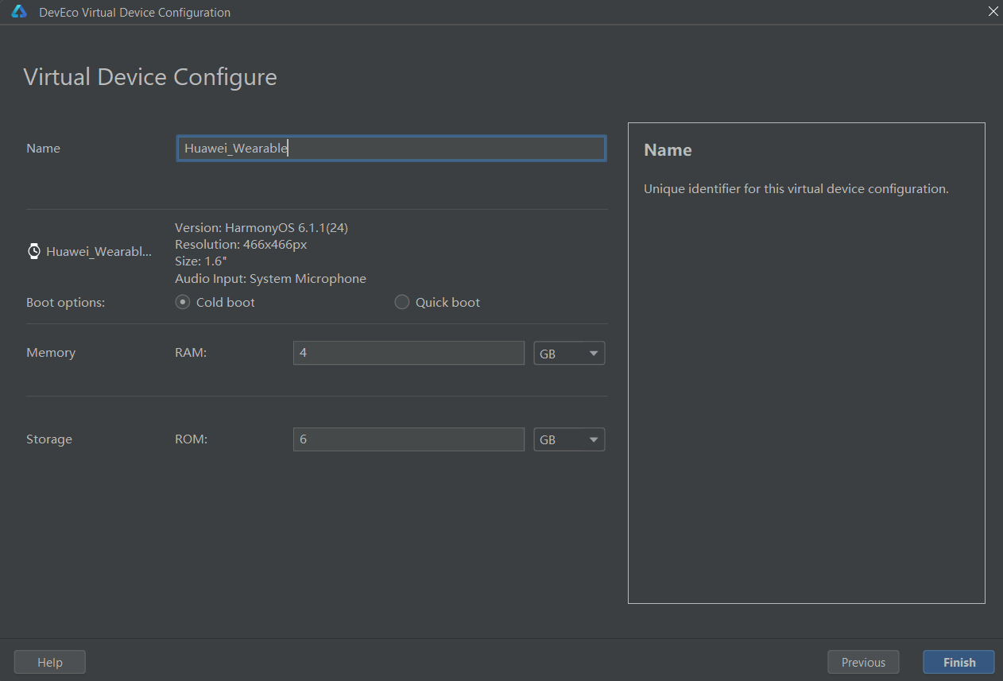Open the RAM unit GB dropdown

[x=569, y=353]
